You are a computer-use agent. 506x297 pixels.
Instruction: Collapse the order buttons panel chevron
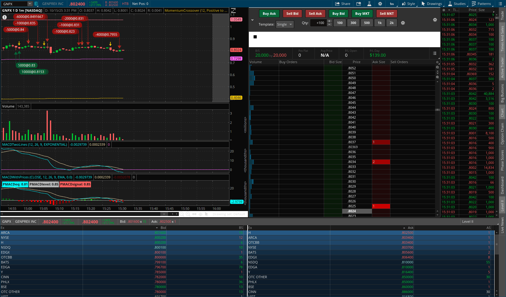[252, 20]
